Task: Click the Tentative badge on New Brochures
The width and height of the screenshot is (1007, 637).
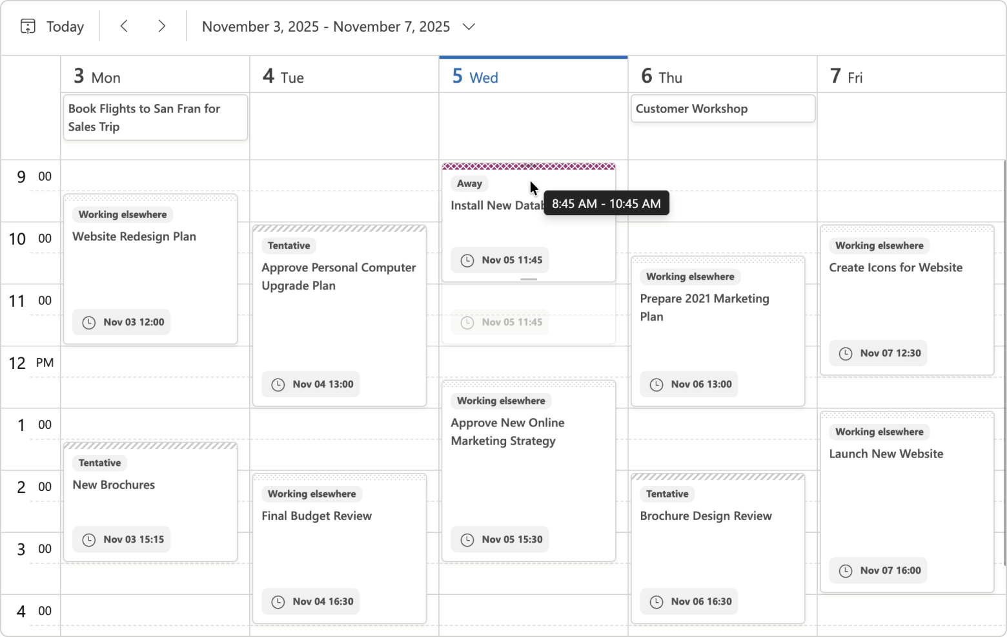Action: (x=99, y=463)
